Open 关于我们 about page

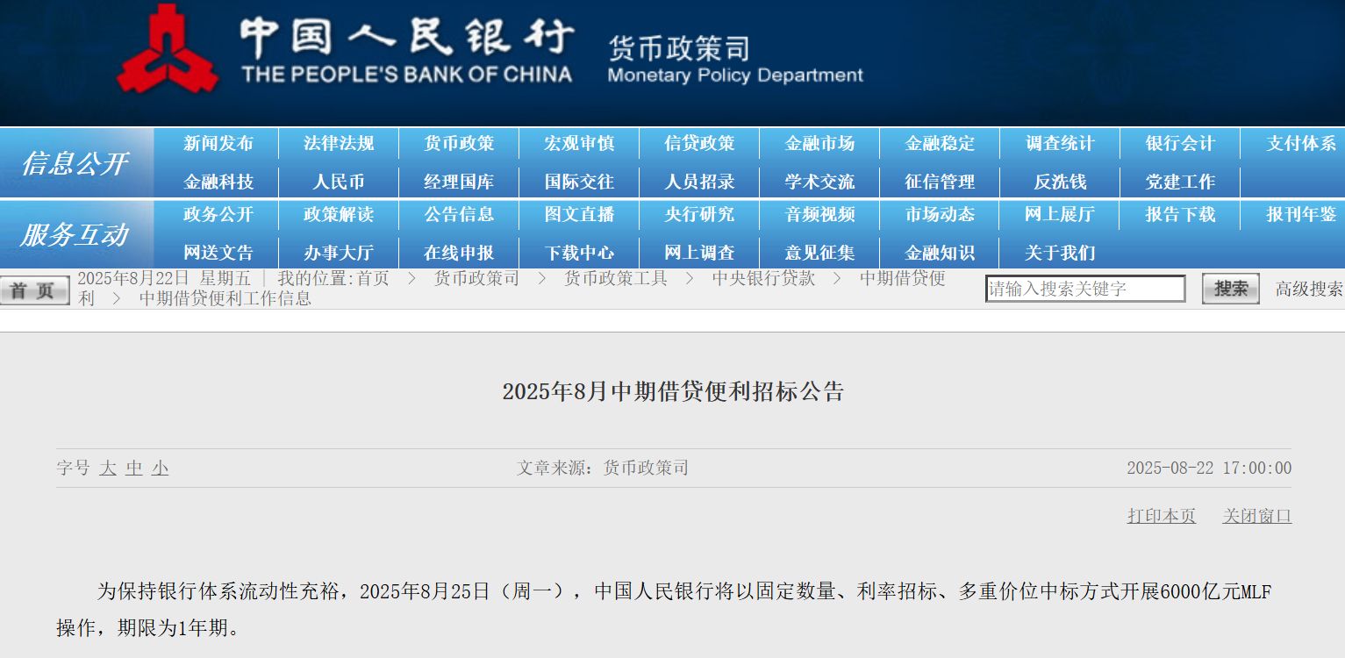point(1060,253)
